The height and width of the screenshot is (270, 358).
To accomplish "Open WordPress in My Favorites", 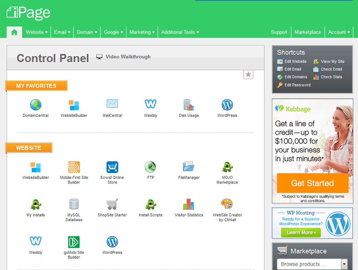I will click(227, 108).
